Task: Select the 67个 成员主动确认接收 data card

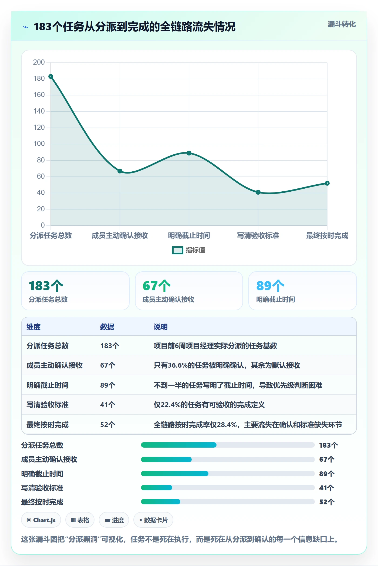Action: [x=189, y=291]
